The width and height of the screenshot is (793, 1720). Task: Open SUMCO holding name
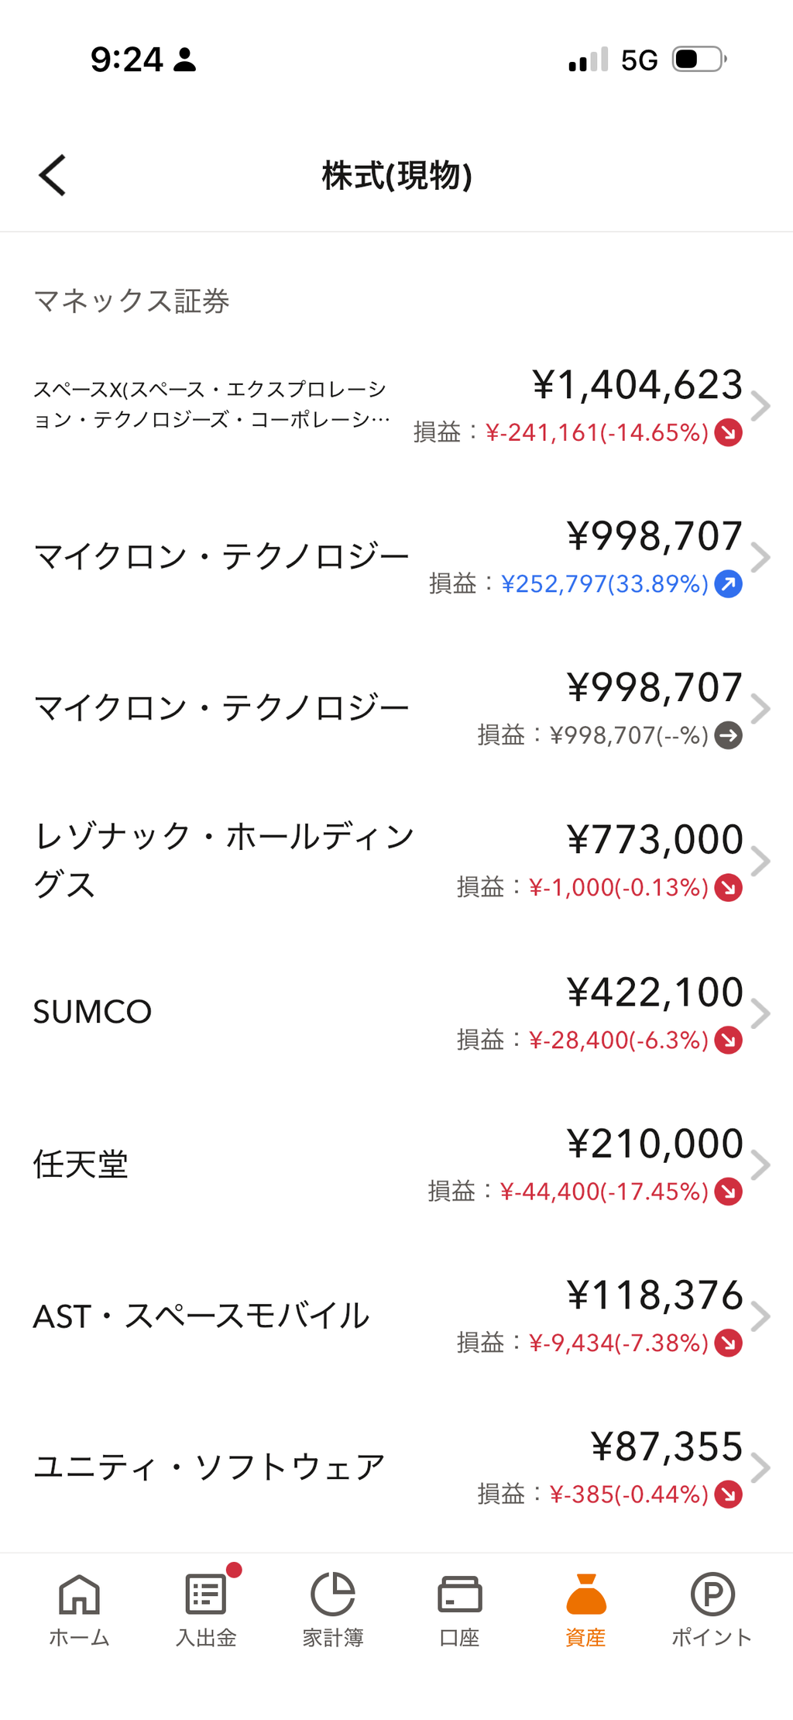click(92, 1012)
